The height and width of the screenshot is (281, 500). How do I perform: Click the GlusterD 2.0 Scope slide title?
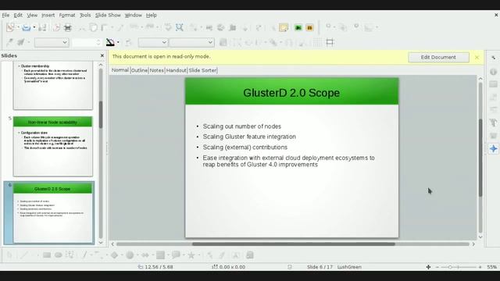(291, 93)
